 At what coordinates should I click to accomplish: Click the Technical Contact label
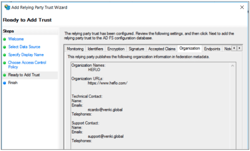point(87,96)
